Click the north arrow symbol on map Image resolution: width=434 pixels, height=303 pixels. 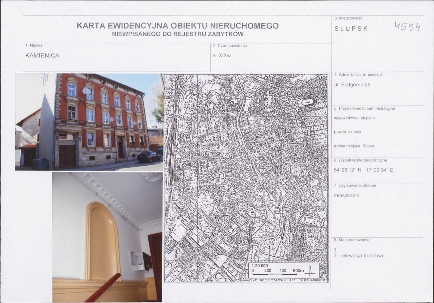(310, 271)
